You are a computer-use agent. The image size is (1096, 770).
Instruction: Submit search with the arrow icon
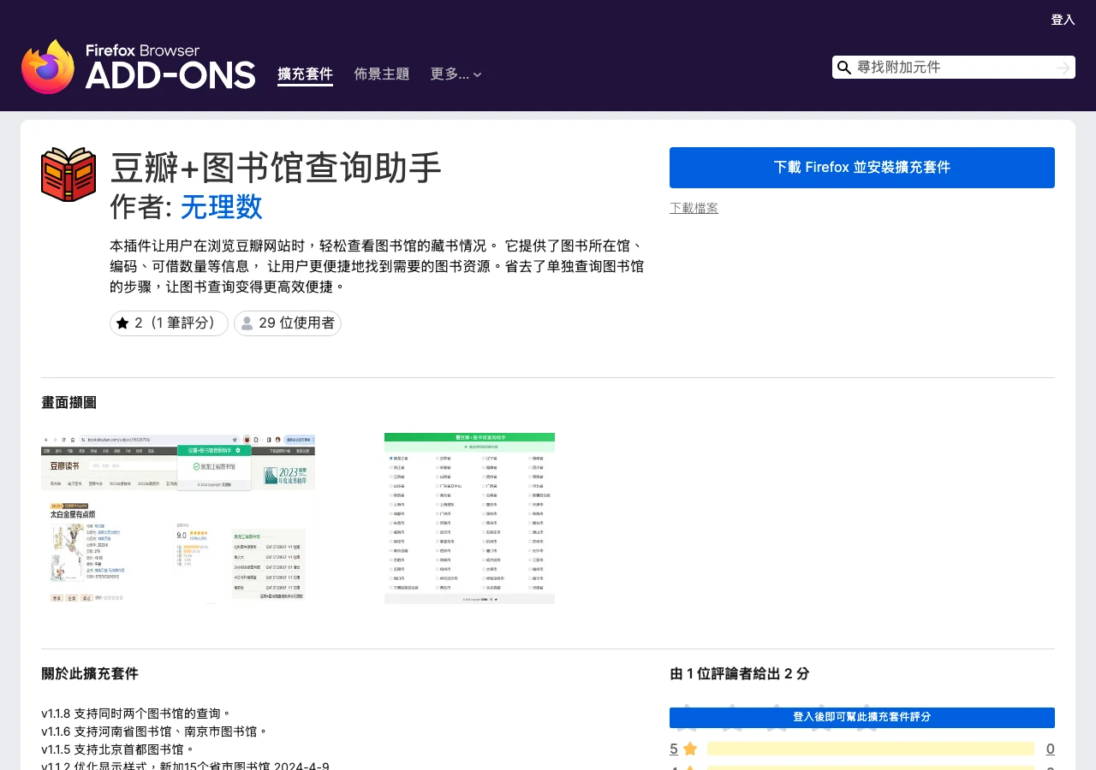point(1063,68)
